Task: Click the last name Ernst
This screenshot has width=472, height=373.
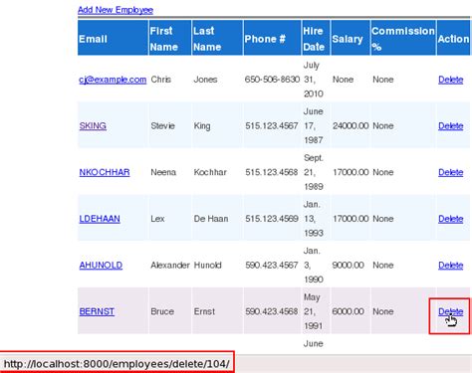Action: (x=204, y=311)
